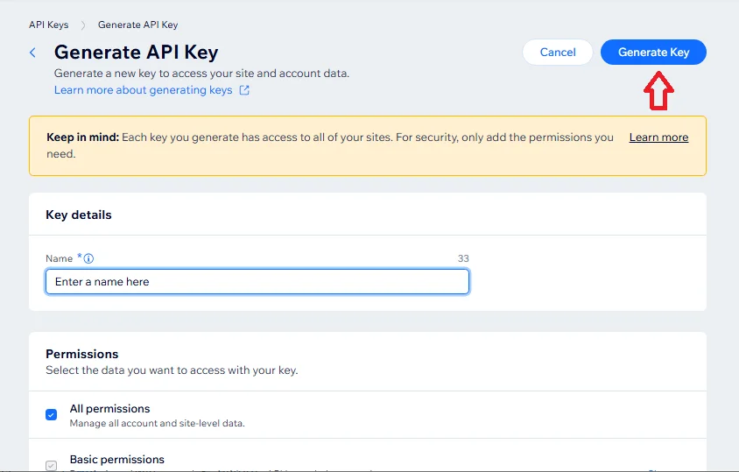The height and width of the screenshot is (472, 739).
Task: Click the character count 33
Action: [463, 258]
